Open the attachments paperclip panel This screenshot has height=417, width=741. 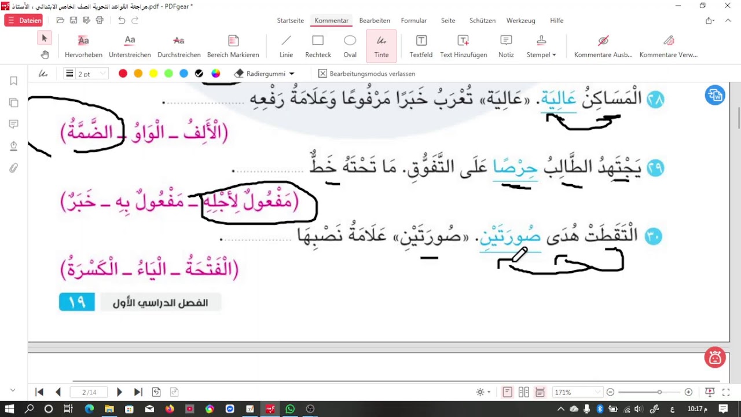tap(13, 167)
